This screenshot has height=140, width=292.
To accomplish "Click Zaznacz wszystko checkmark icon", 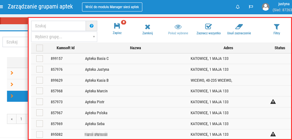I will 208,26.
